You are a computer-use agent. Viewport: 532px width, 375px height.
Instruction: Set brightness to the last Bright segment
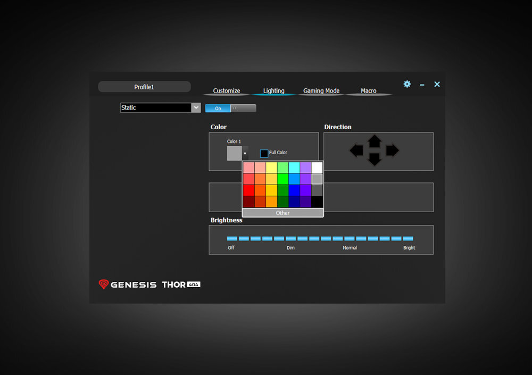408,238
